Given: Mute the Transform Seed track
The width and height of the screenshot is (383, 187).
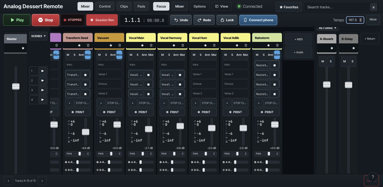Looking at the screenshot, I should tap(68, 55).
